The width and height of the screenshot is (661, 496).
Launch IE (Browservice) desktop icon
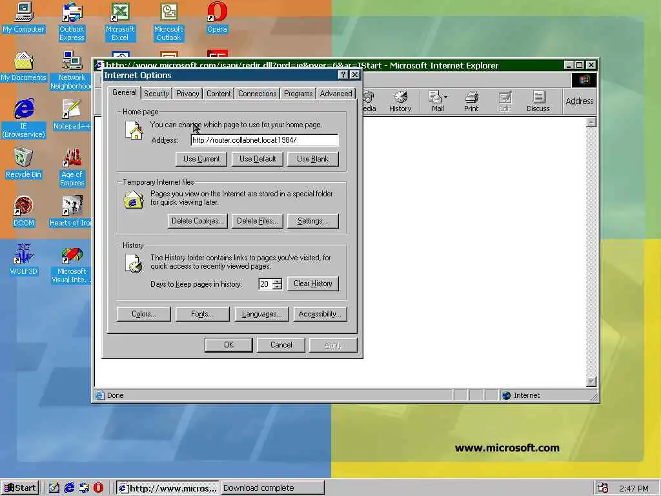click(x=24, y=119)
